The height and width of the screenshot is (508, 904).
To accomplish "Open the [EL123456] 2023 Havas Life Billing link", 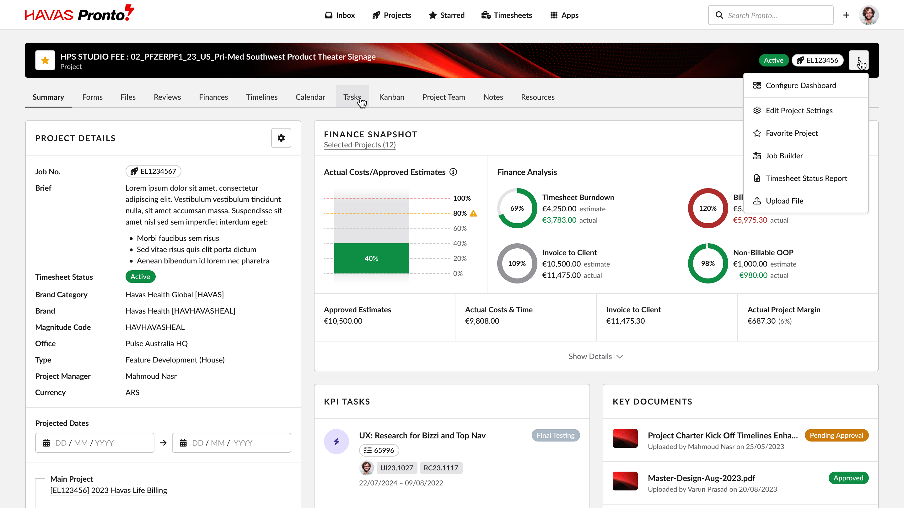I will (108, 490).
